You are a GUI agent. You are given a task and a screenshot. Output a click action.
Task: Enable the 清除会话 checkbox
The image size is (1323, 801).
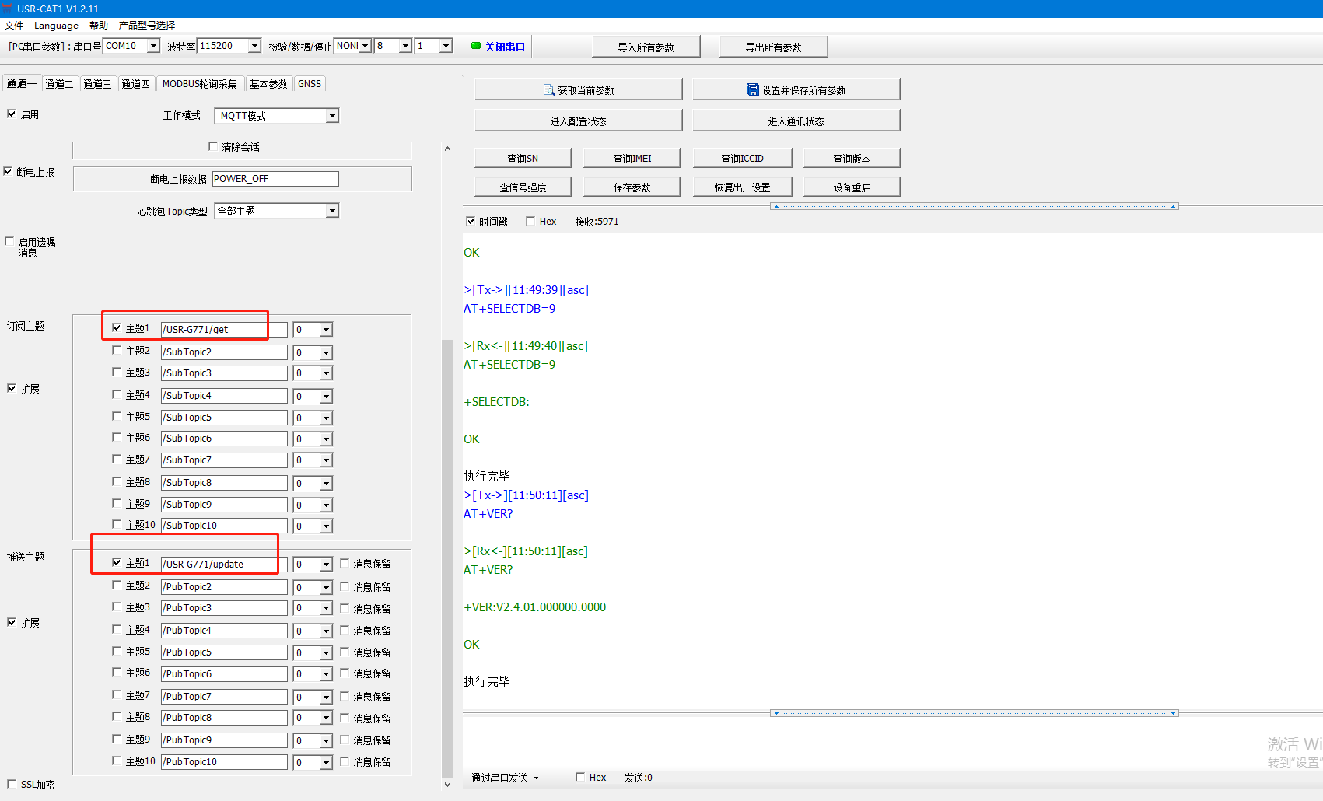point(213,146)
